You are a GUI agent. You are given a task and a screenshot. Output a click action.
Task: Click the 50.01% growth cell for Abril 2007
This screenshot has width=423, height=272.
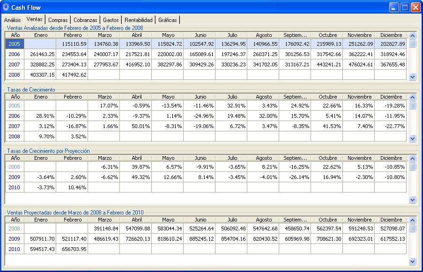[x=136, y=126]
